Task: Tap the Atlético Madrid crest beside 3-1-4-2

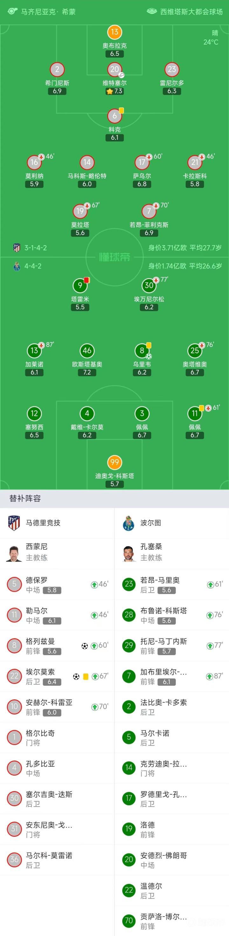Action: [17, 248]
